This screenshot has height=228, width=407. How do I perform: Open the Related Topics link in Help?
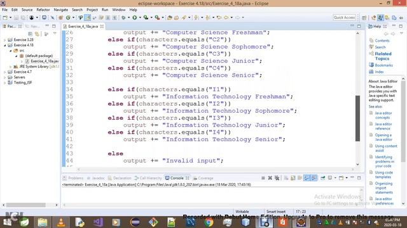[x=383, y=56]
